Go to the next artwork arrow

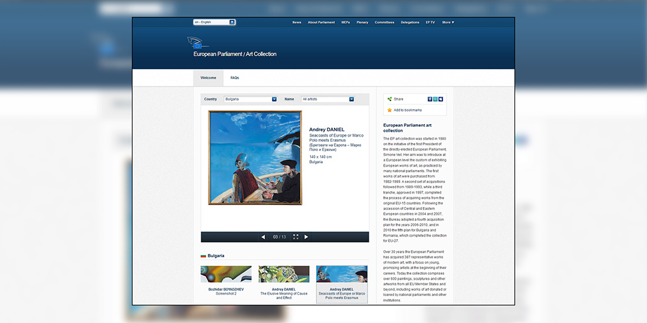306,237
